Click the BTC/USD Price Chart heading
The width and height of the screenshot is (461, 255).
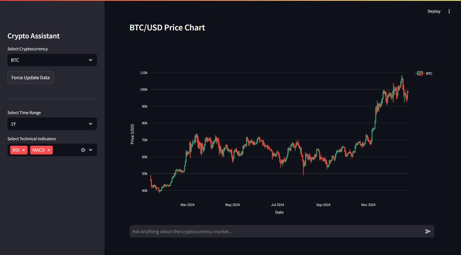[167, 28]
